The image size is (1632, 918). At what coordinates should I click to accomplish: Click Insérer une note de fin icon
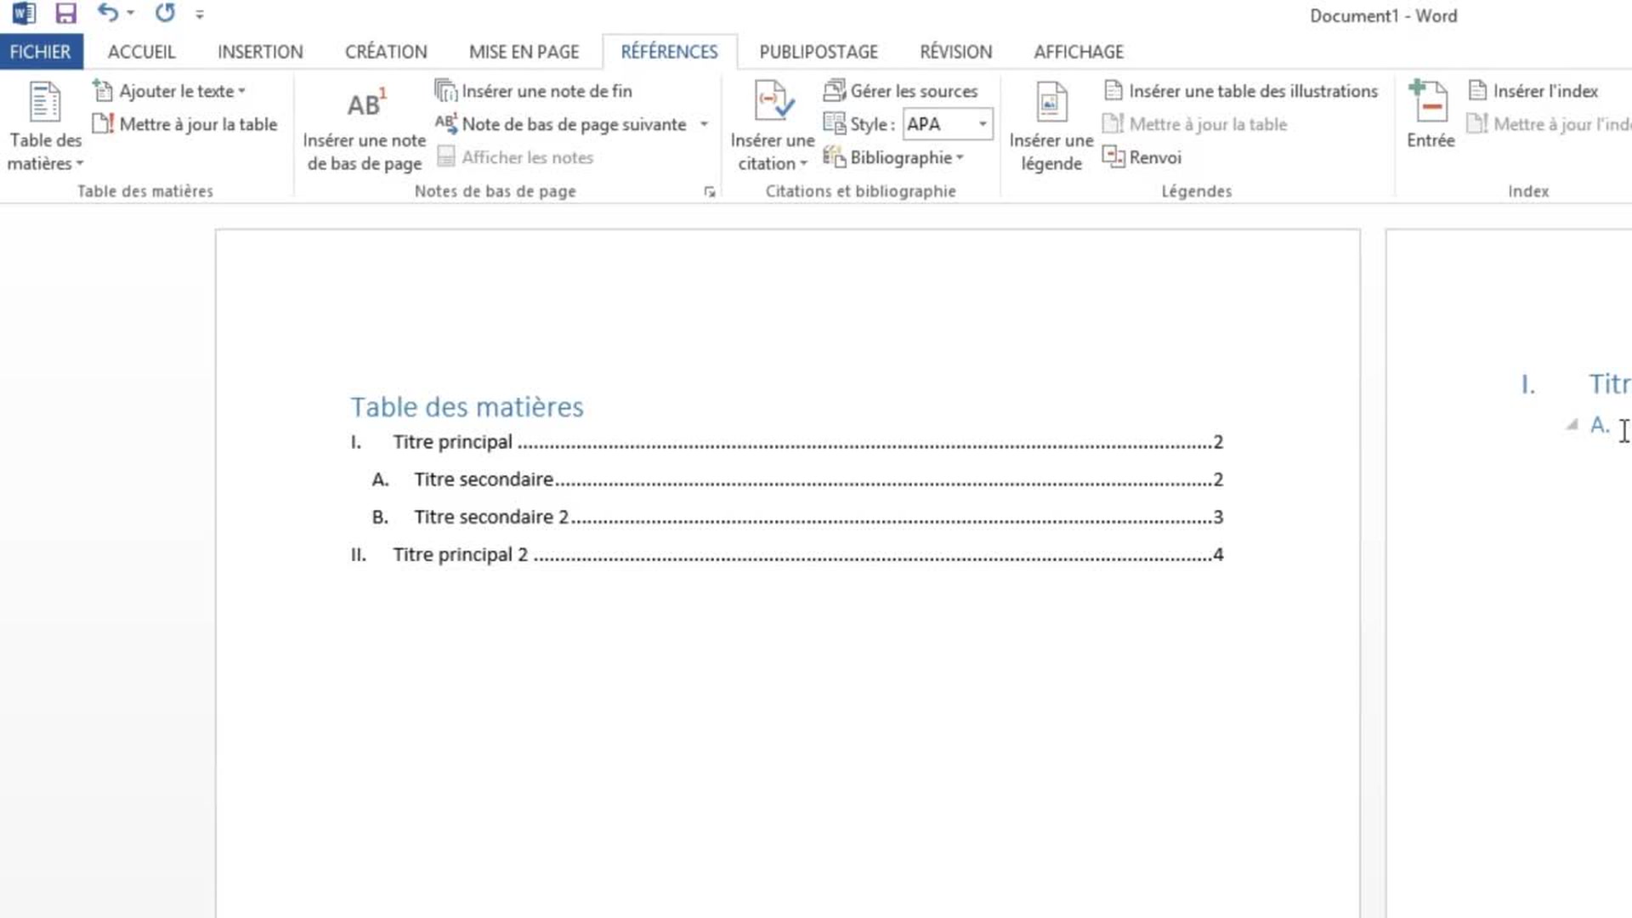pos(445,91)
